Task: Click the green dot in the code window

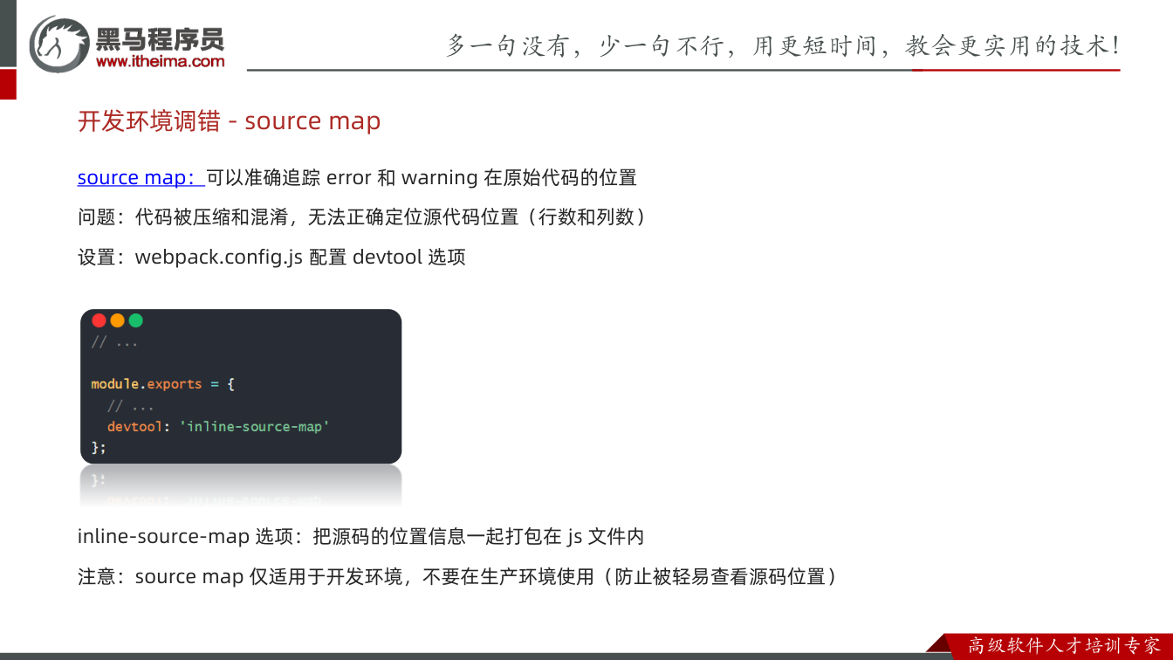Action: coord(135,320)
